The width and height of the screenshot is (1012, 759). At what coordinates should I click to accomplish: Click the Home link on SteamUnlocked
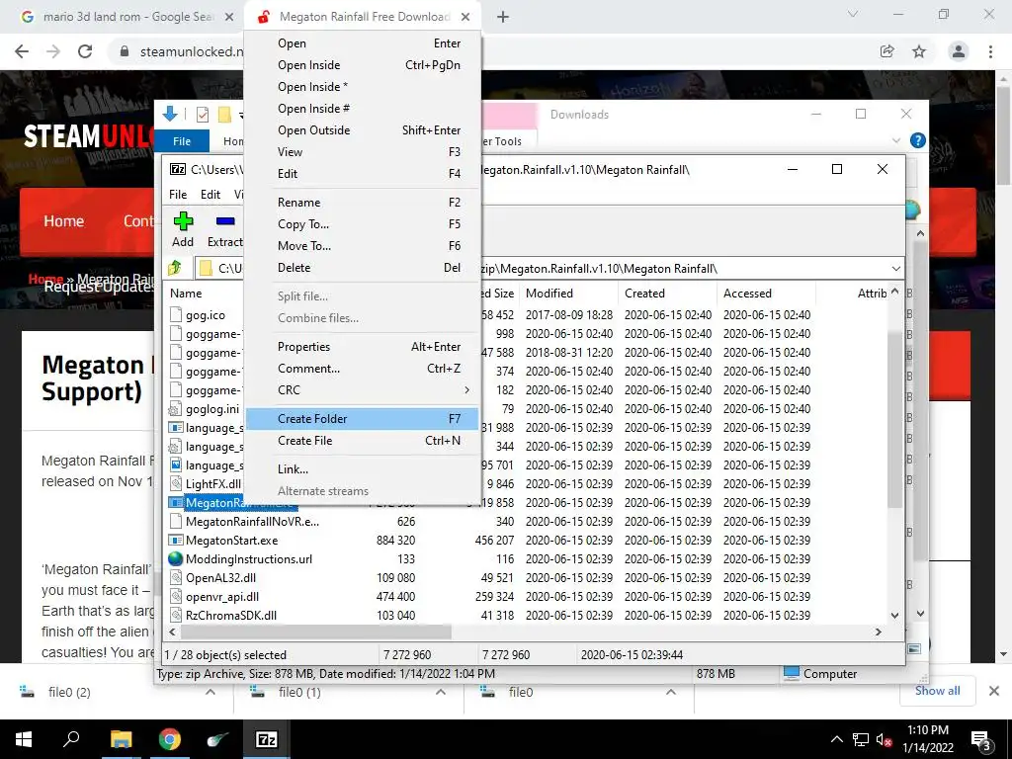click(63, 221)
